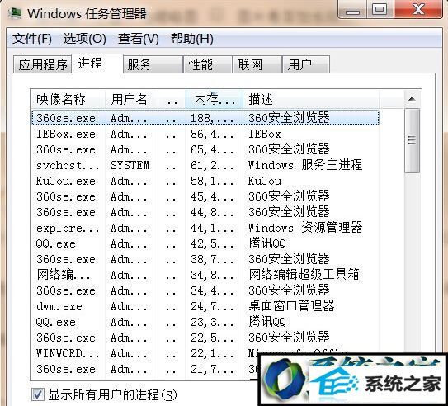Sort by 用户名 column header

coord(131,99)
